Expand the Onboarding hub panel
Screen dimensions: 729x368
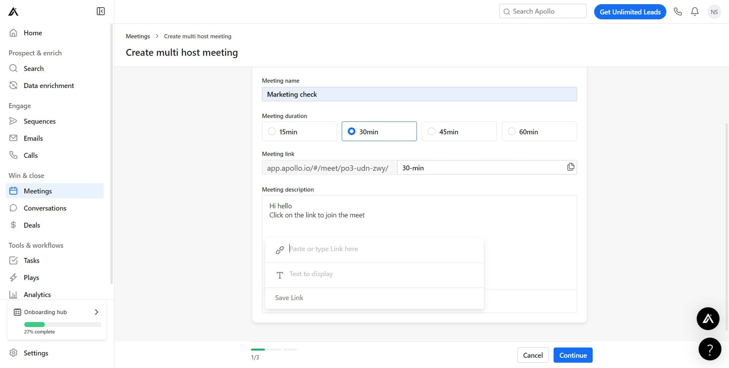point(96,312)
